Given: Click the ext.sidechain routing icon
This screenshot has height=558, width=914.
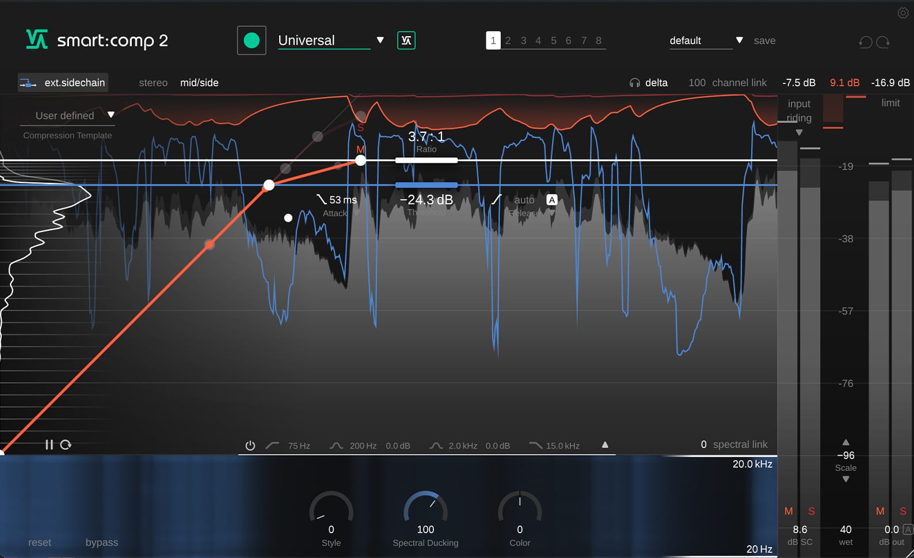Looking at the screenshot, I should [28, 83].
